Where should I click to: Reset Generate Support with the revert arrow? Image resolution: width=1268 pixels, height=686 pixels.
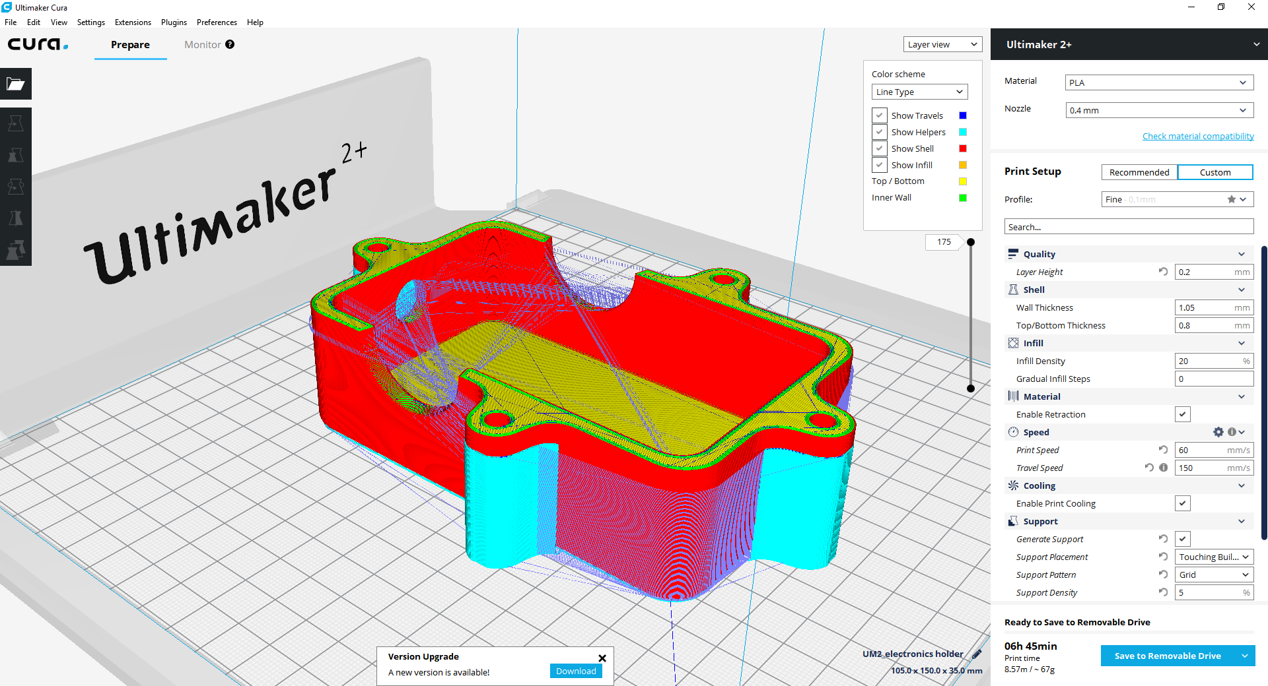1163,539
